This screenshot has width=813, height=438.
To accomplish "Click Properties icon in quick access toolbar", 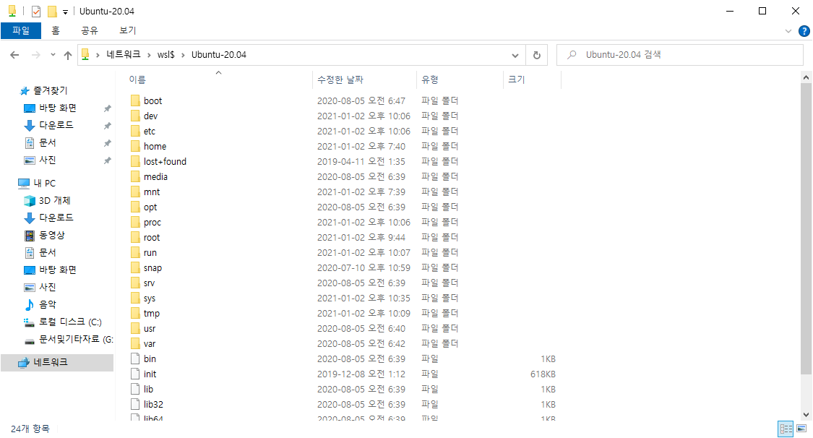I will click(x=36, y=11).
